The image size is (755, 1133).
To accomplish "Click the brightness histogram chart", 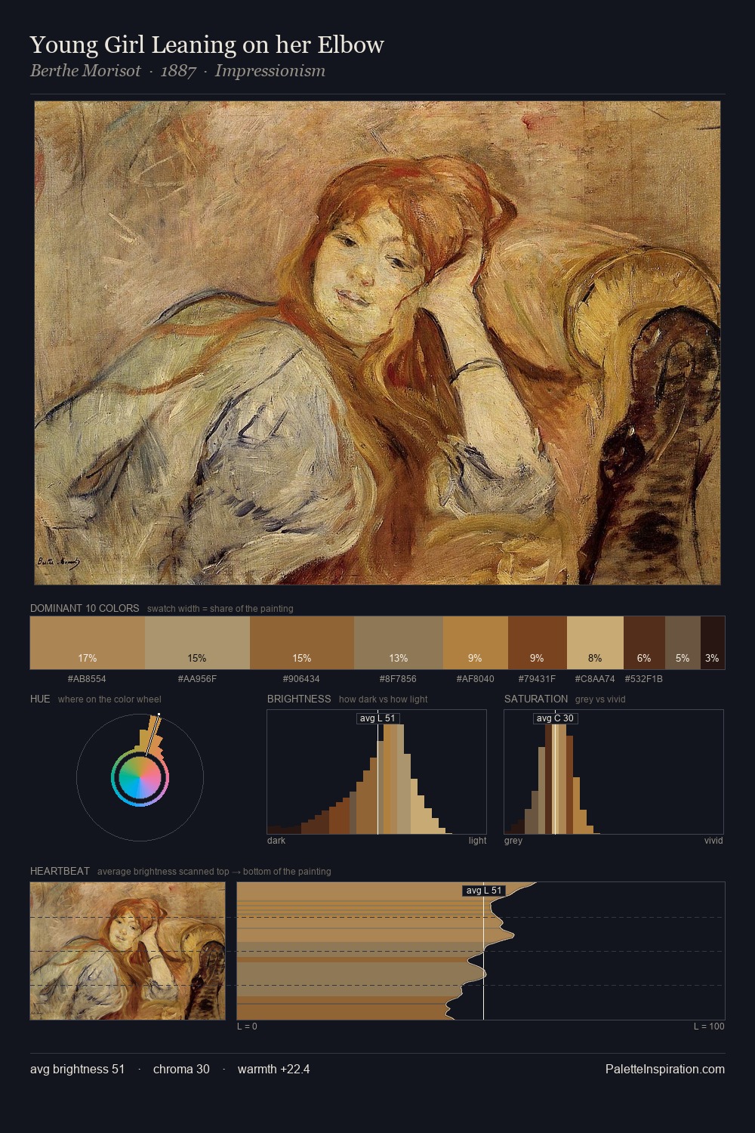I will tap(377, 772).
